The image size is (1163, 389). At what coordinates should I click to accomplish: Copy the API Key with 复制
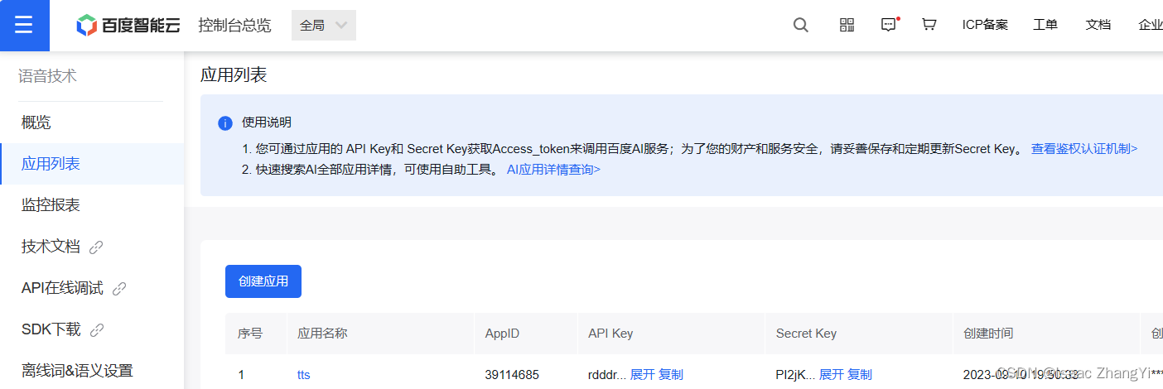click(671, 375)
